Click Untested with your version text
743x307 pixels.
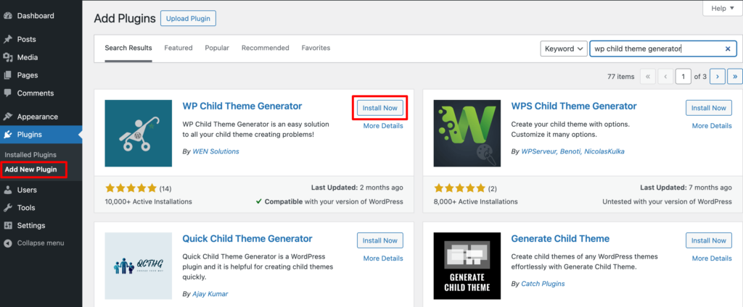668,201
